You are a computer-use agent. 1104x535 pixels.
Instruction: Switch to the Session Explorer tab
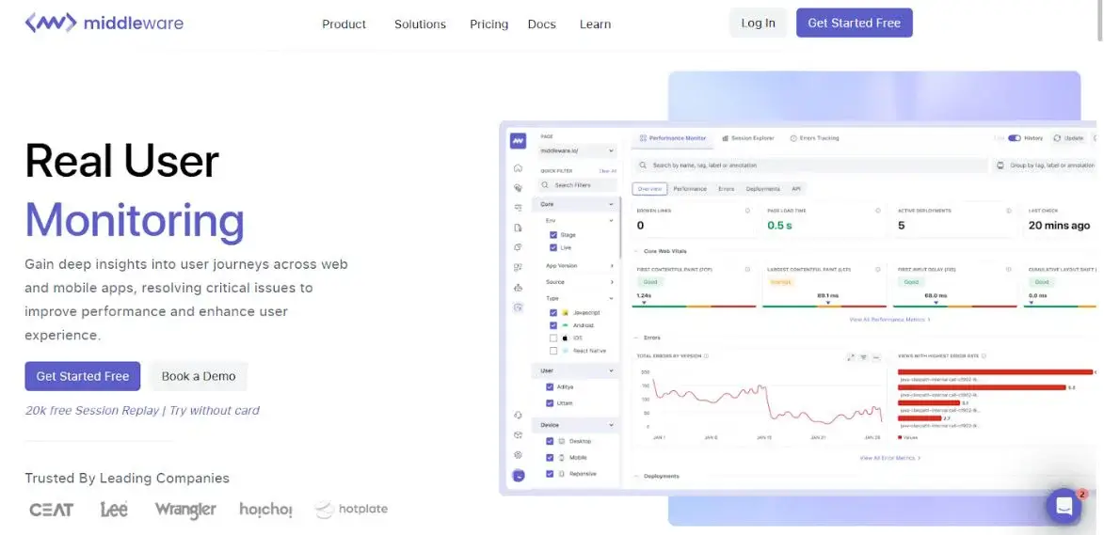coord(747,138)
